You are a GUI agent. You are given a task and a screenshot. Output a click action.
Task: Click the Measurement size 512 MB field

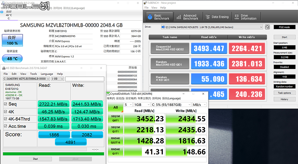click(285, 57)
